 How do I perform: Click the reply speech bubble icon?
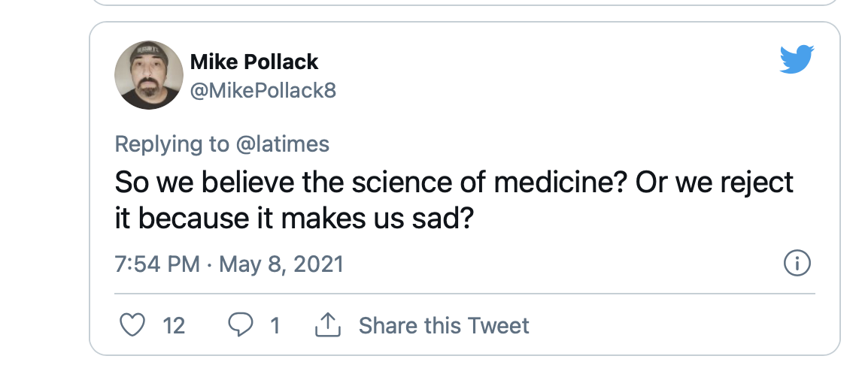click(241, 325)
